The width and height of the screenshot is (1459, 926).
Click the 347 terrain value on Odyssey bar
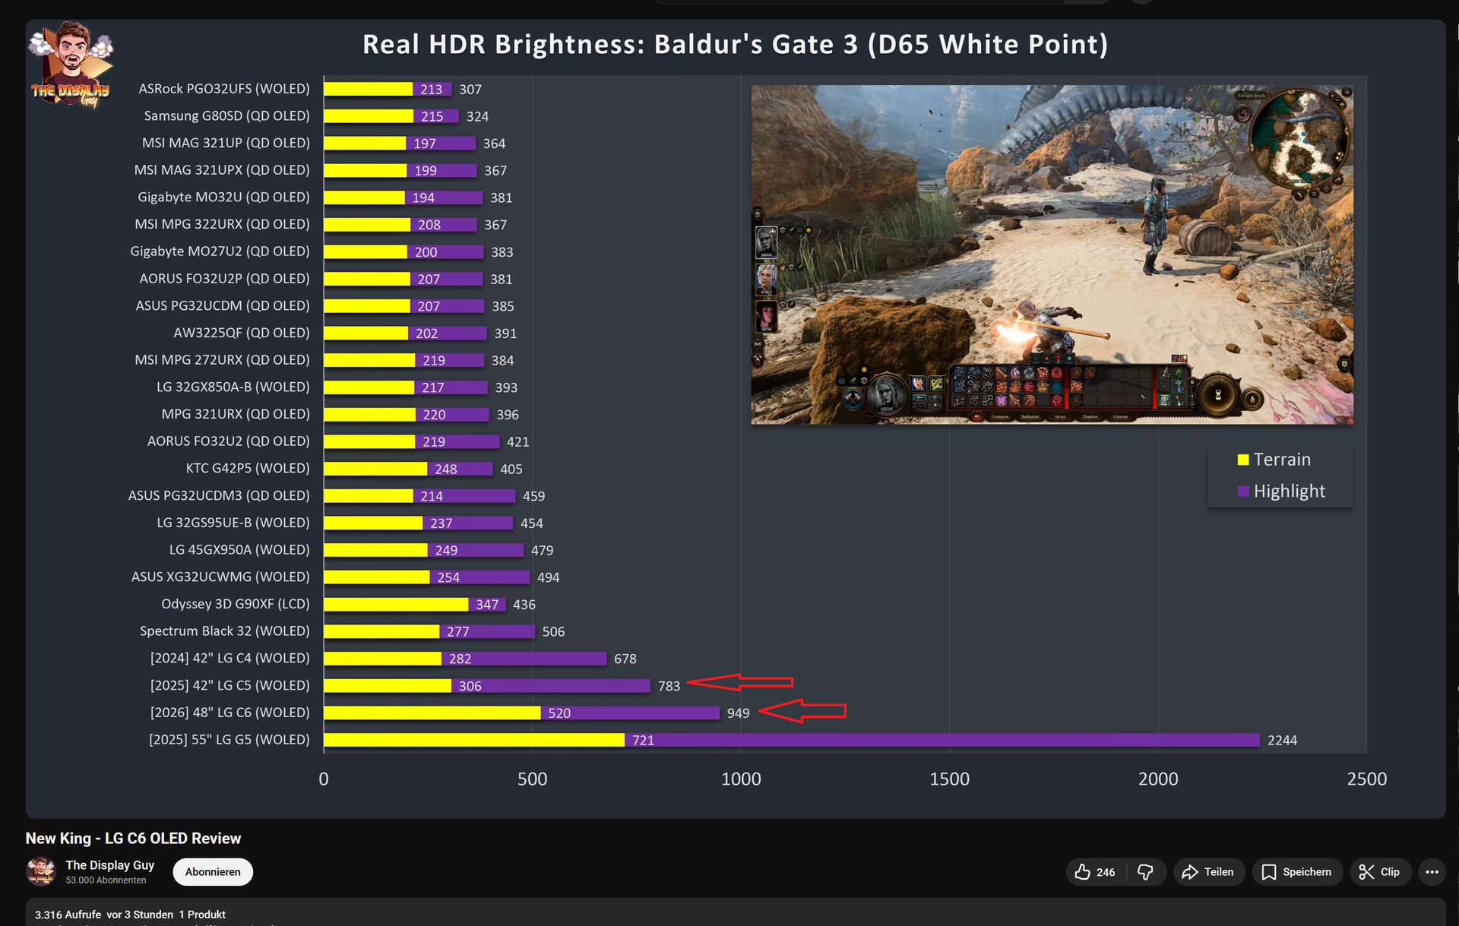(487, 605)
